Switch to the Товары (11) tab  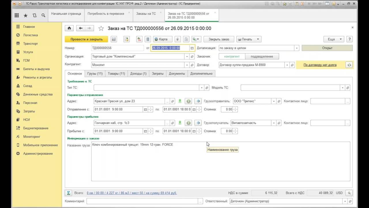click(116, 74)
